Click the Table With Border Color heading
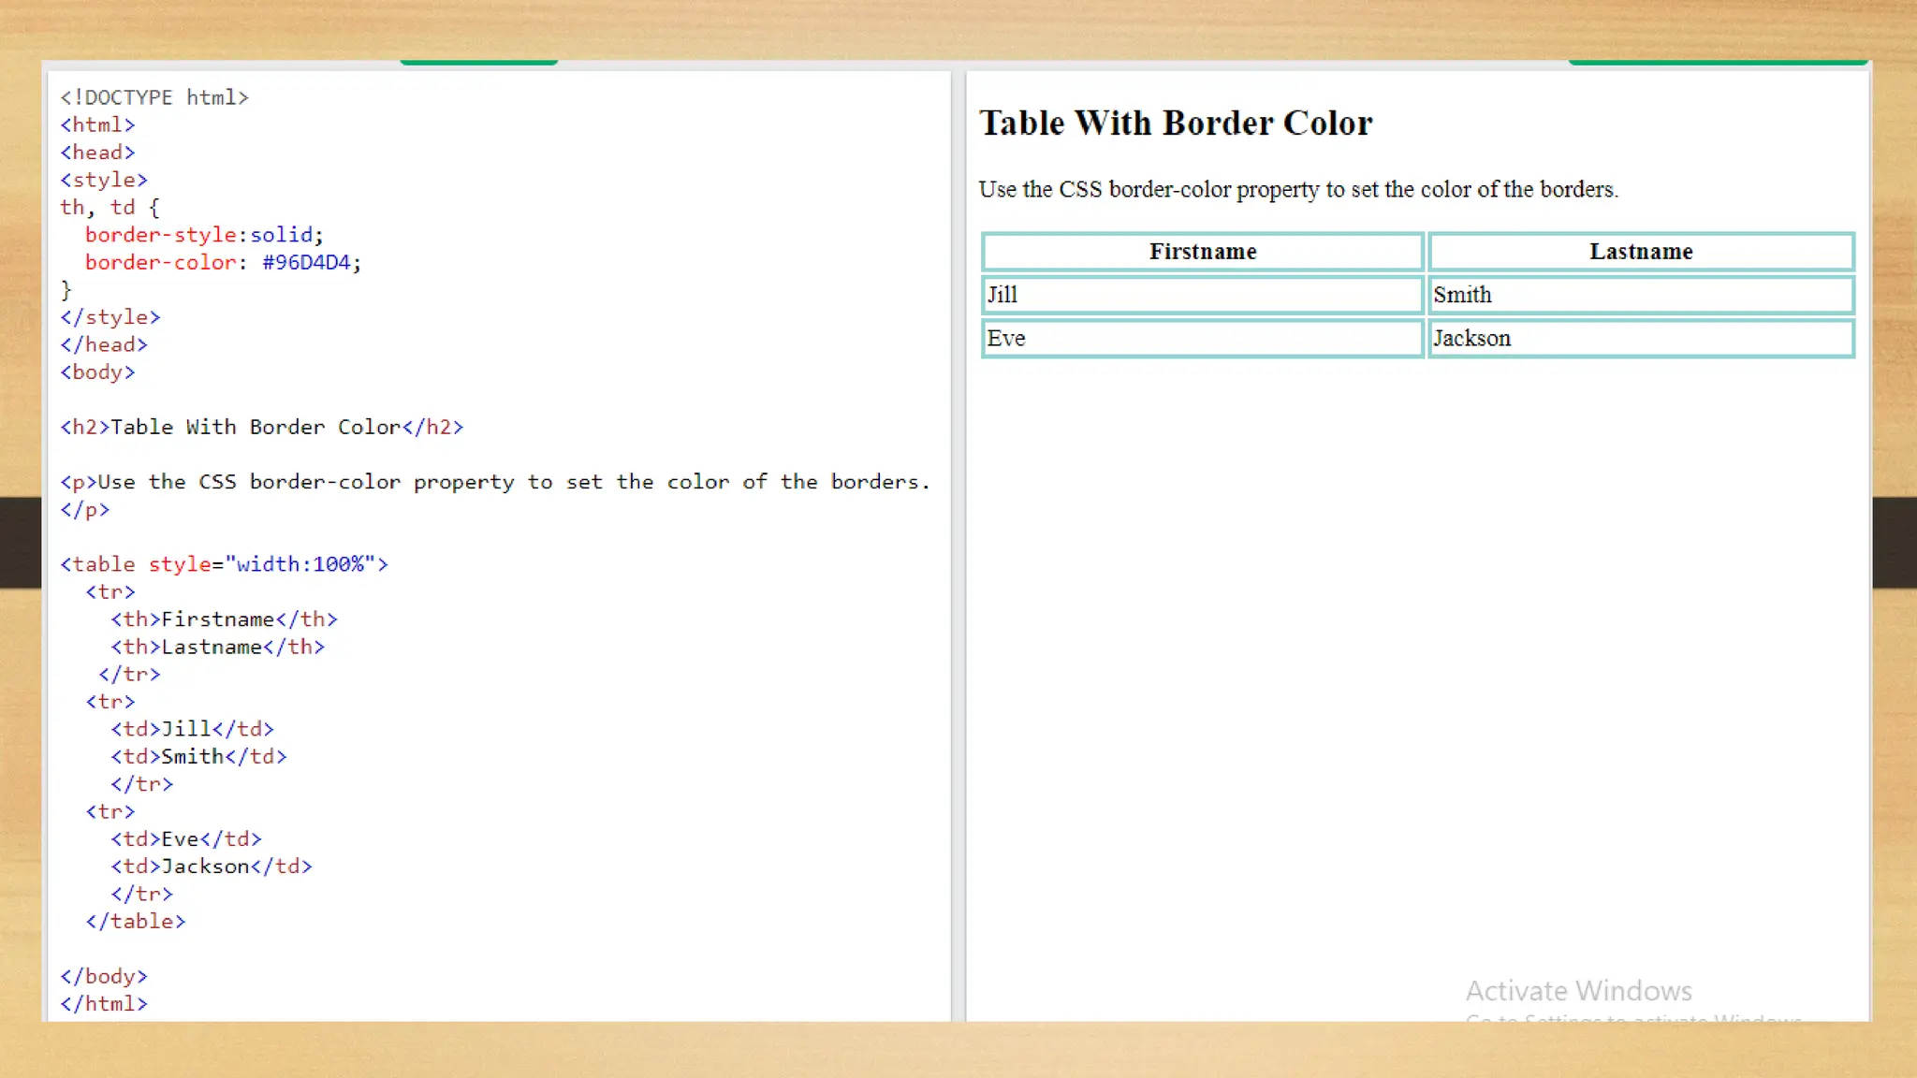Image resolution: width=1917 pixels, height=1078 pixels. [x=1176, y=124]
